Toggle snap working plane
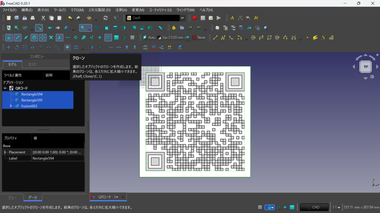 pyautogui.click(x=116, y=37)
